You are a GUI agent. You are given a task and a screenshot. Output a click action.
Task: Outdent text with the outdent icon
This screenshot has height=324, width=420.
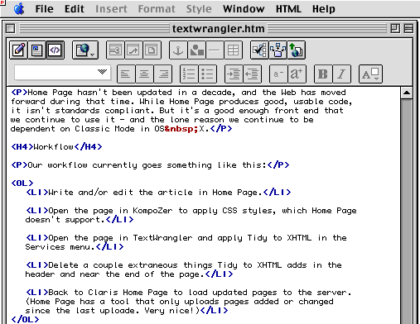252,74
